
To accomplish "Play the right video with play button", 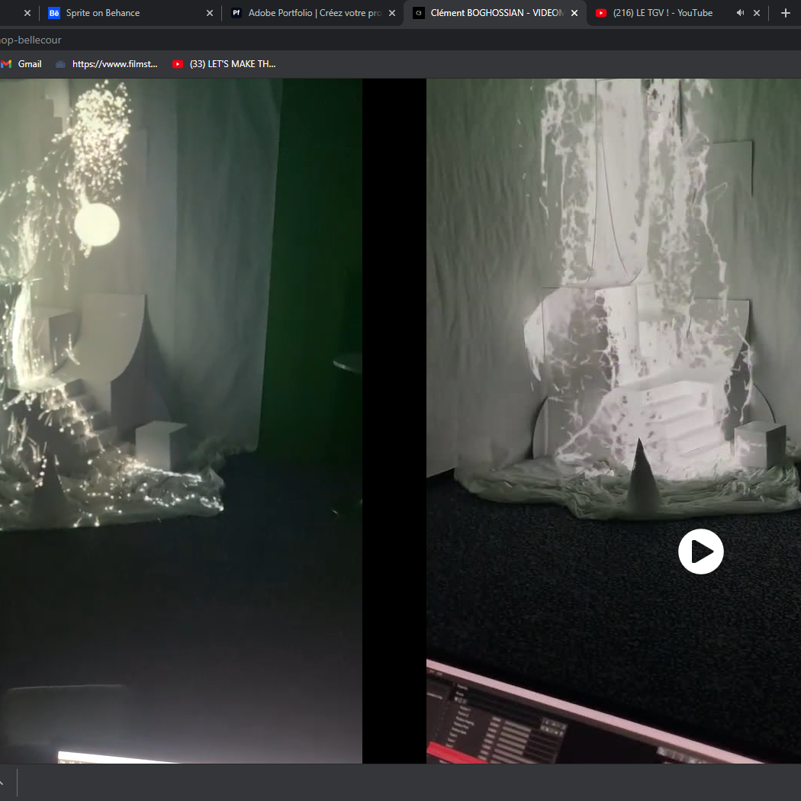I will (701, 552).
